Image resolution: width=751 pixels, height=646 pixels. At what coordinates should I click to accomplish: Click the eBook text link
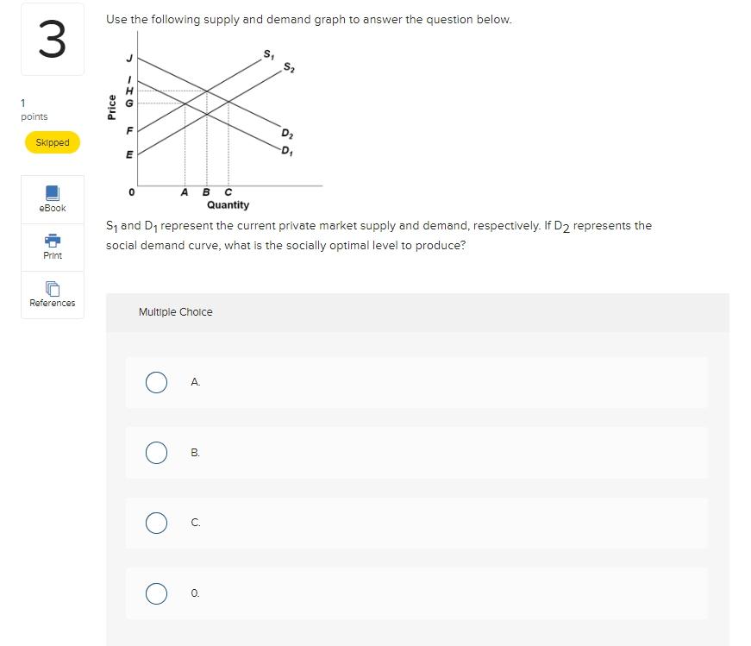pos(53,208)
